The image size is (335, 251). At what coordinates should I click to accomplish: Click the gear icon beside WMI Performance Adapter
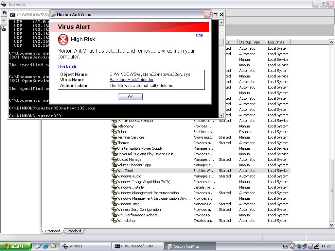point(114,215)
